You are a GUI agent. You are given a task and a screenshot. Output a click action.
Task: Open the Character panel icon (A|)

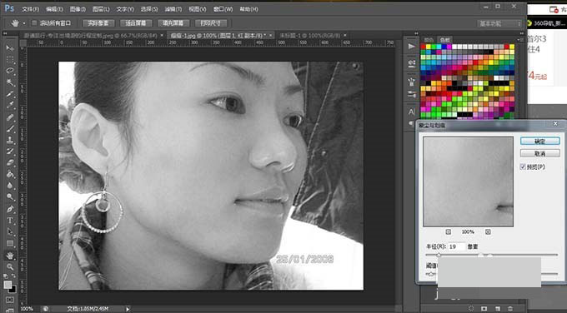[x=412, y=112]
